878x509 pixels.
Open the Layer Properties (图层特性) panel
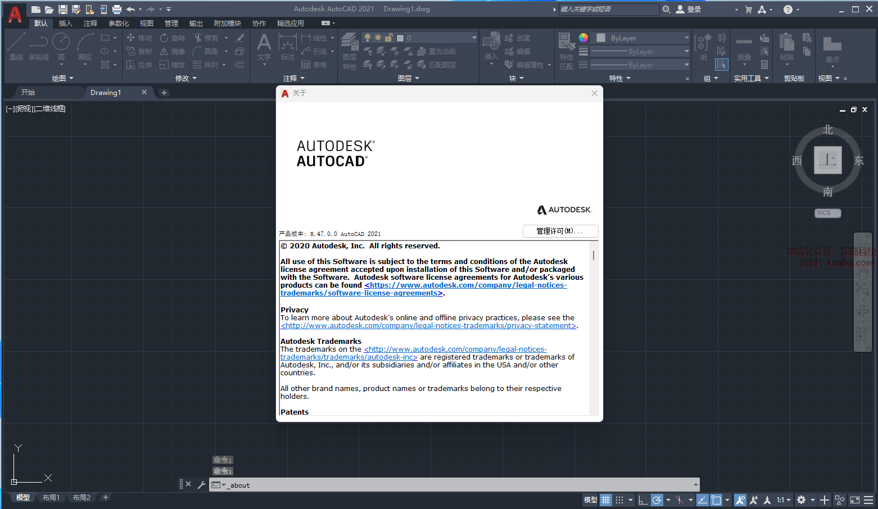click(349, 51)
